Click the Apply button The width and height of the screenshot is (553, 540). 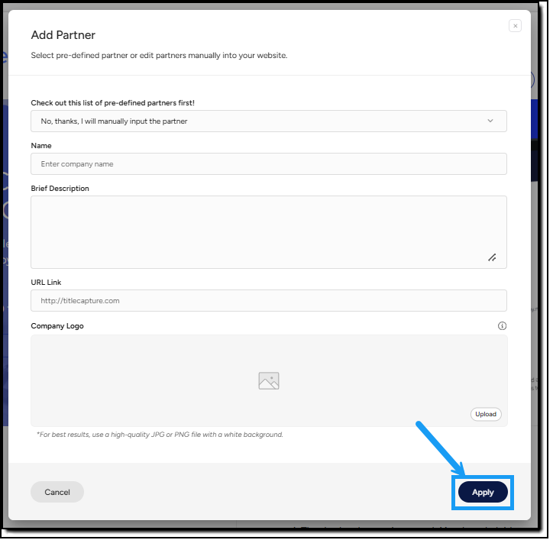[x=483, y=492]
